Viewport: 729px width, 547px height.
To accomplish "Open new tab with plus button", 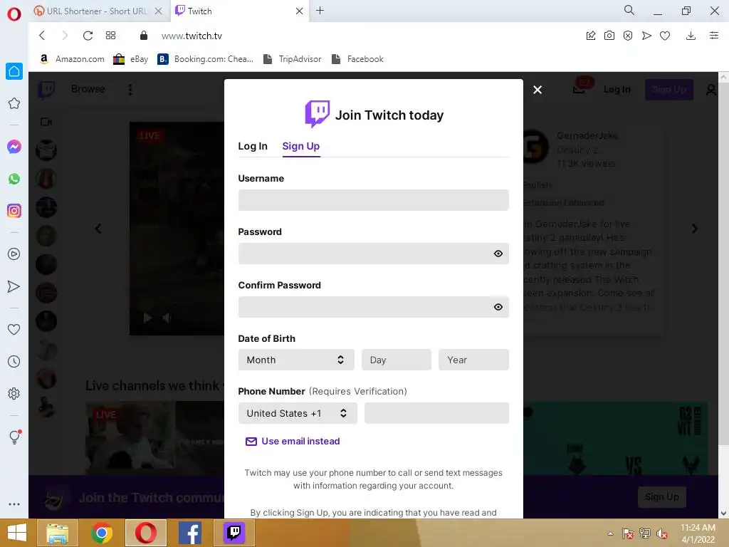I will [320, 10].
